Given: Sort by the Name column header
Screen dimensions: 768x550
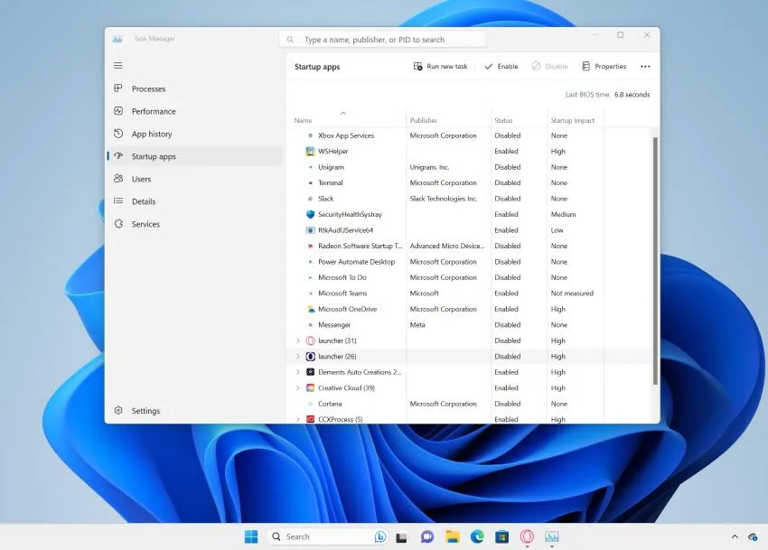Looking at the screenshot, I should (x=346, y=120).
